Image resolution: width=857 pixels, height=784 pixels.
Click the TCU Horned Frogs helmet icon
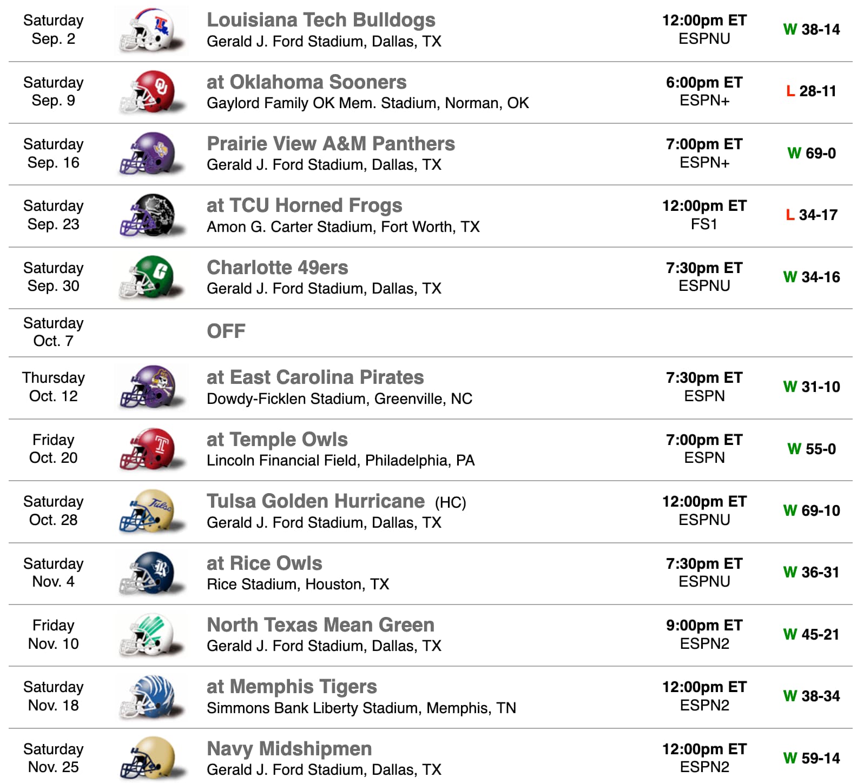[x=151, y=215]
